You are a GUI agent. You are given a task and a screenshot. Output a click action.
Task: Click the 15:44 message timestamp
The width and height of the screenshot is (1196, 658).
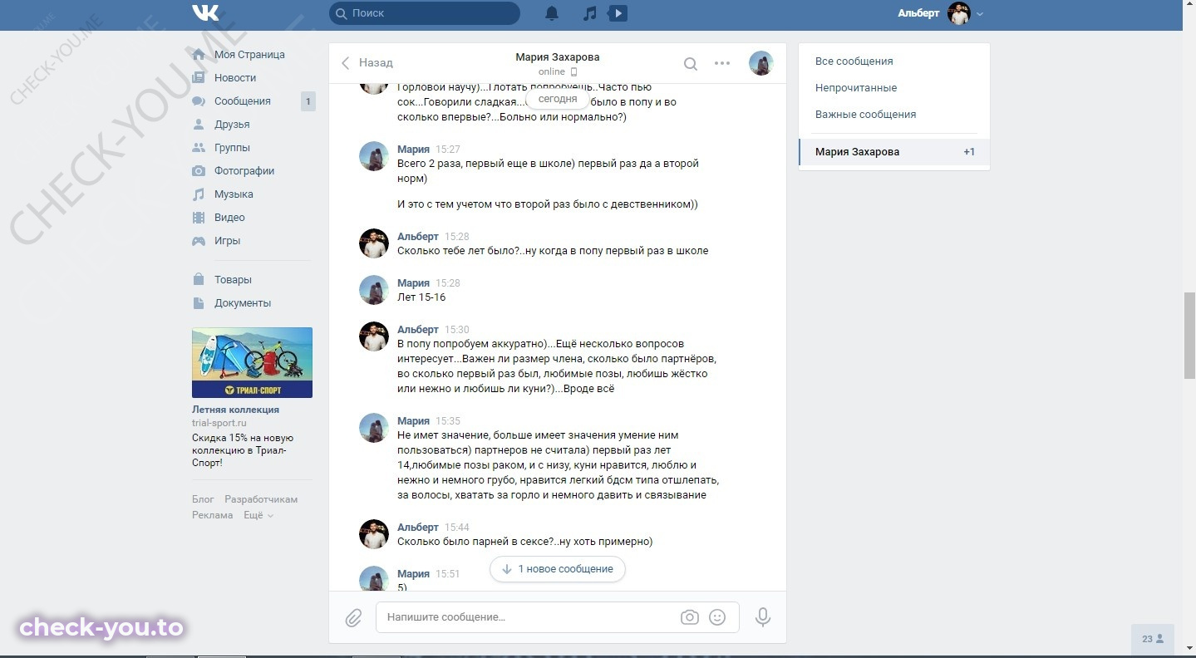tap(457, 528)
